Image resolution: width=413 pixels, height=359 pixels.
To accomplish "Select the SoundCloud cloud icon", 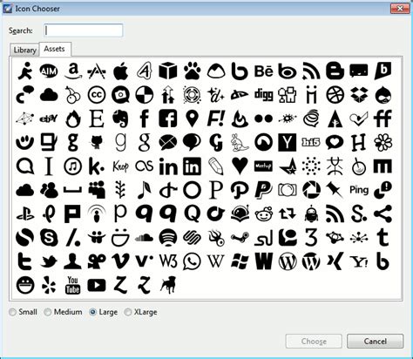I will pyautogui.click(x=145, y=238).
